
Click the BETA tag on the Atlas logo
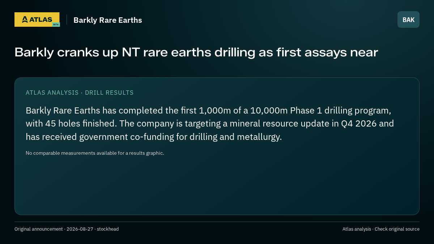(56, 24)
